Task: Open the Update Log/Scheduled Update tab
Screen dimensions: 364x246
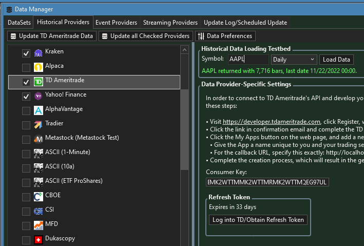Action: click(x=245, y=23)
